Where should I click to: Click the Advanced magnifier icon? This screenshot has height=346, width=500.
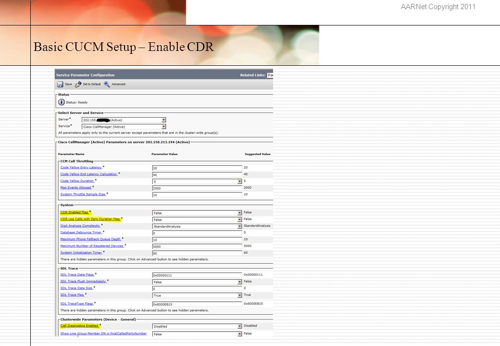click(107, 84)
